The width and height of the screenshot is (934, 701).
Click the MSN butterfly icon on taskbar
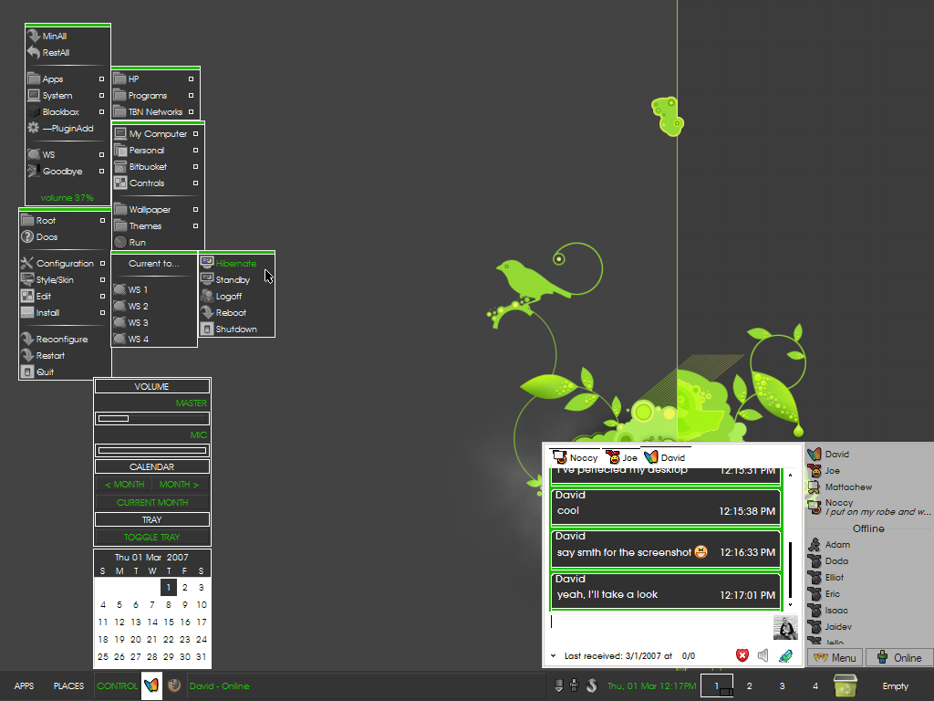coord(151,685)
